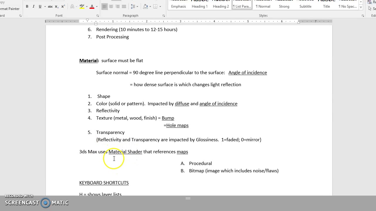
Task: Apply the Emphasis style
Action: pyautogui.click(x=179, y=5)
